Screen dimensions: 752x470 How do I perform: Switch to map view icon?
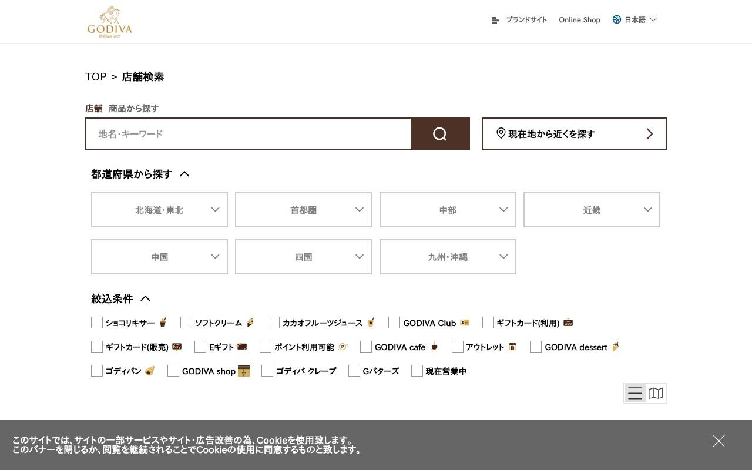pos(656,394)
